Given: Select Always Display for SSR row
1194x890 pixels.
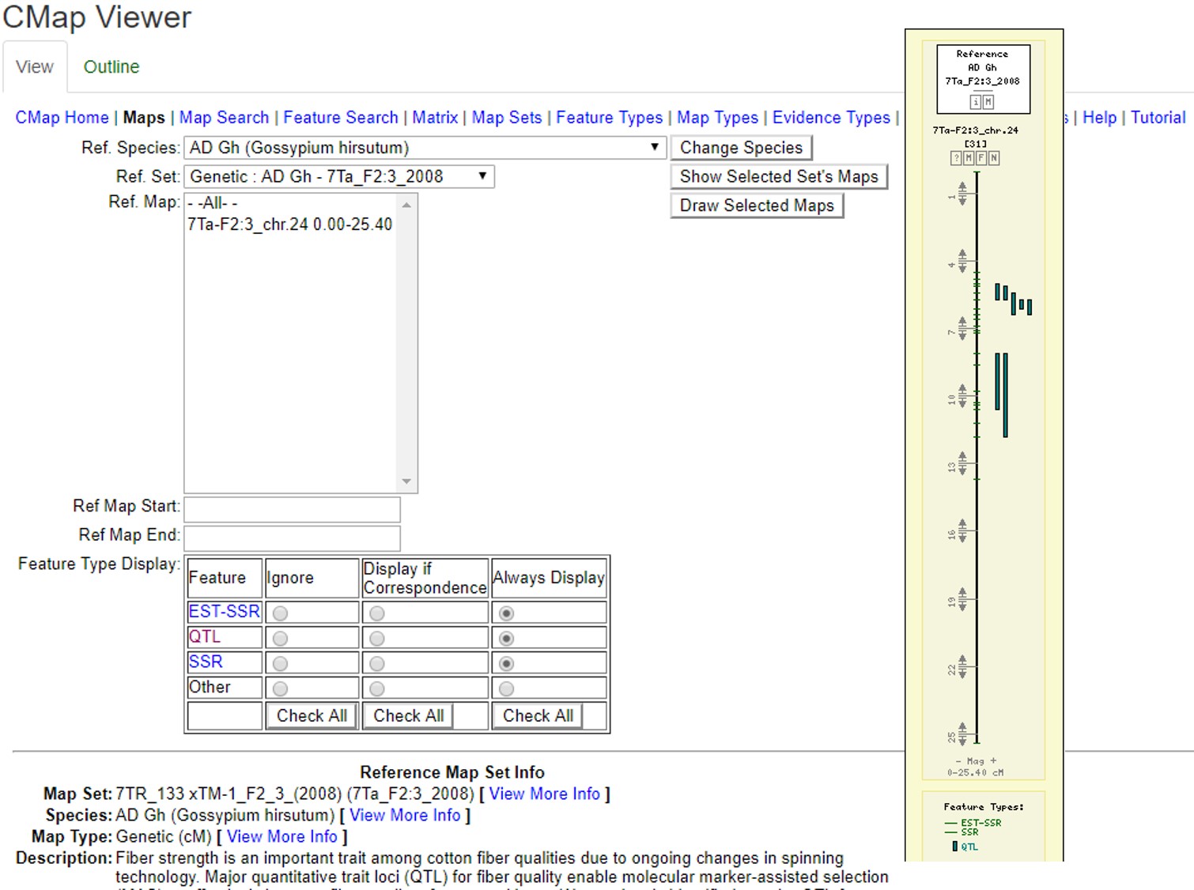Looking at the screenshot, I should click(507, 664).
